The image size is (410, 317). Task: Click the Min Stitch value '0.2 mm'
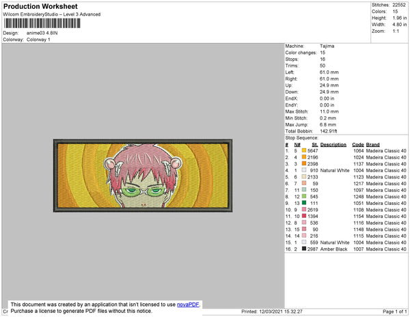tap(327, 118)
